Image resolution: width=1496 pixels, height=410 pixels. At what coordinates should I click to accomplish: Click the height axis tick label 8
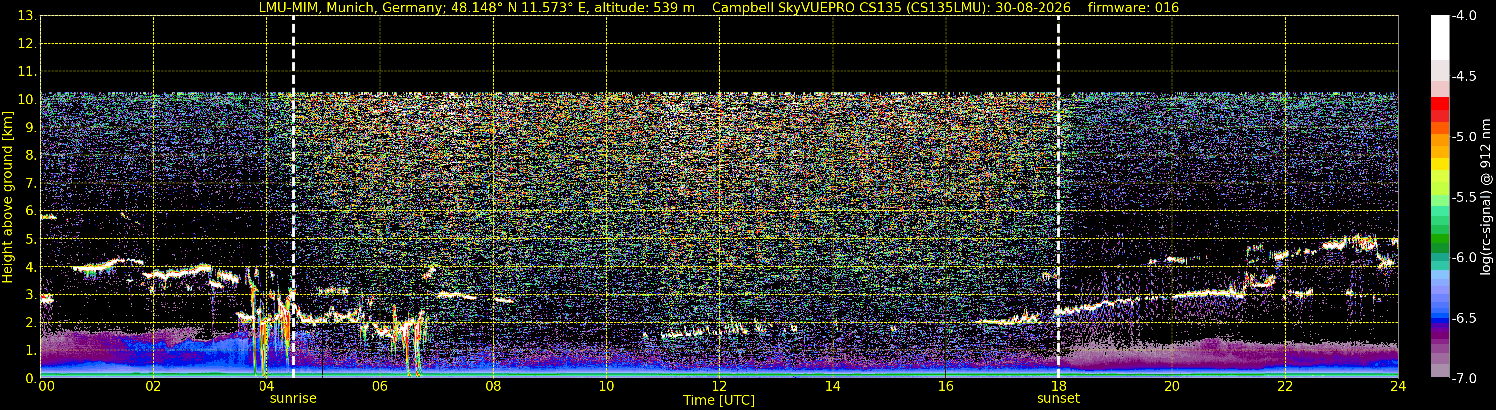tap(31, 156)
